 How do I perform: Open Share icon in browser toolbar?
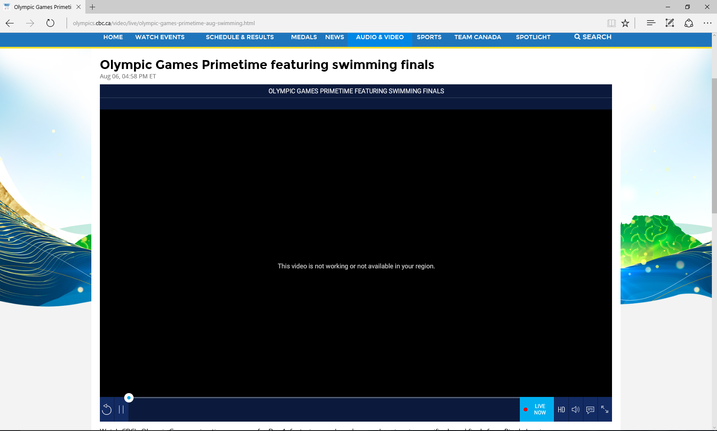pos(689,23)
